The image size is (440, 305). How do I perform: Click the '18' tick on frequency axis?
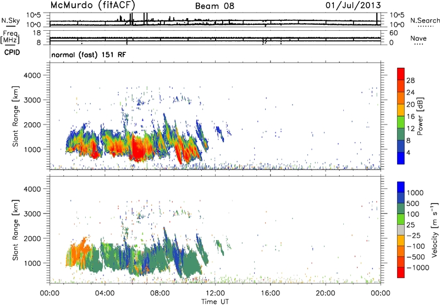tap(37, 33)
